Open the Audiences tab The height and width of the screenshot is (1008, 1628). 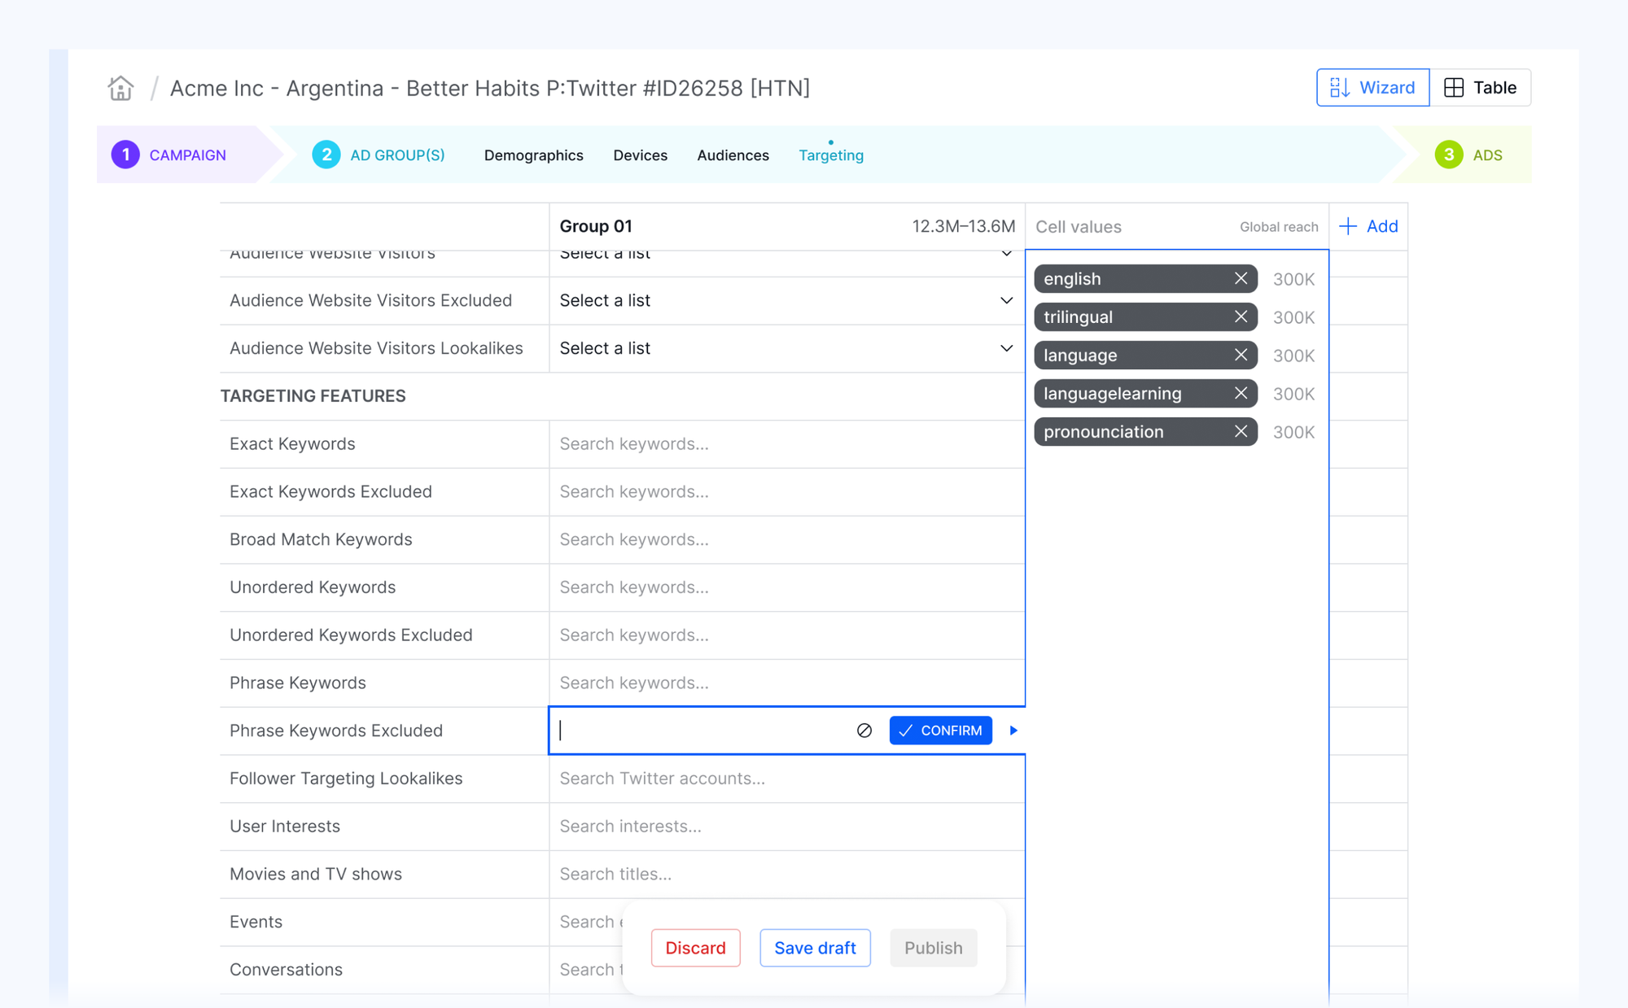733,155
